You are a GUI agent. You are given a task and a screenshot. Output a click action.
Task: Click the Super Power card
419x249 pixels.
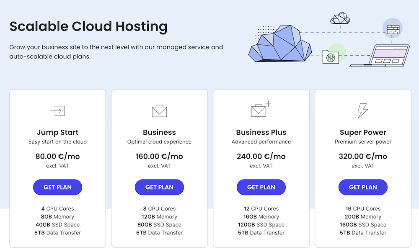point(363,167)
